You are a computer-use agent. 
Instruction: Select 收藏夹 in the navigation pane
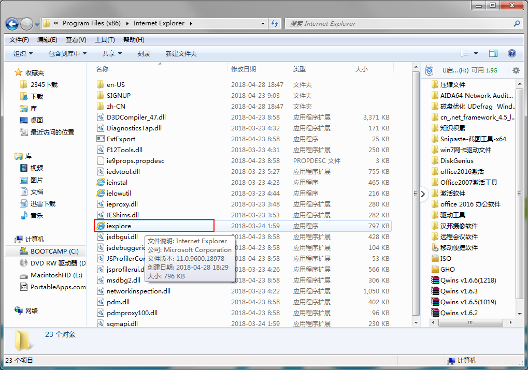coord(35,72)
